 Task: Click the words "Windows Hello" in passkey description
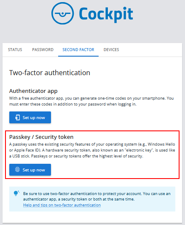[x=161, y=144]
